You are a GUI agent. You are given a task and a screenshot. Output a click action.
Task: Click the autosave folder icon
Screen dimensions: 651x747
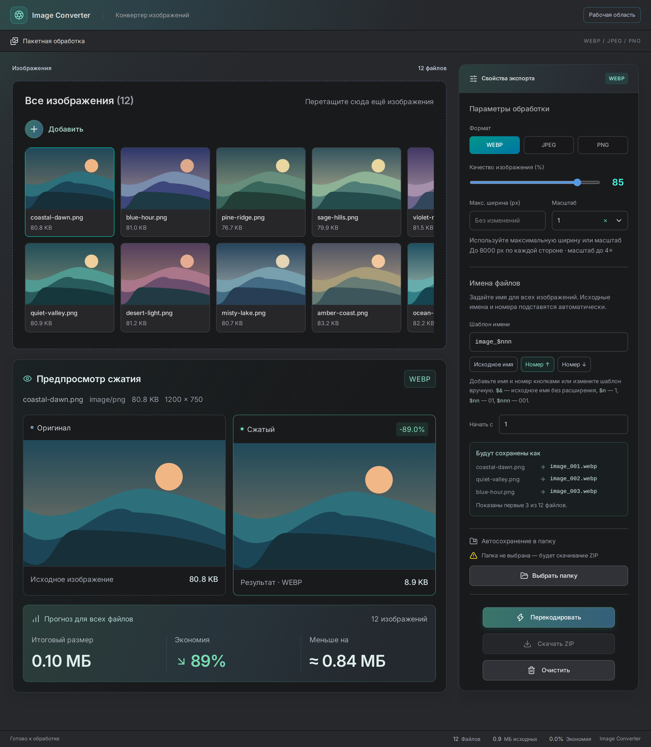pyautogui.click(x=473, y=541)
